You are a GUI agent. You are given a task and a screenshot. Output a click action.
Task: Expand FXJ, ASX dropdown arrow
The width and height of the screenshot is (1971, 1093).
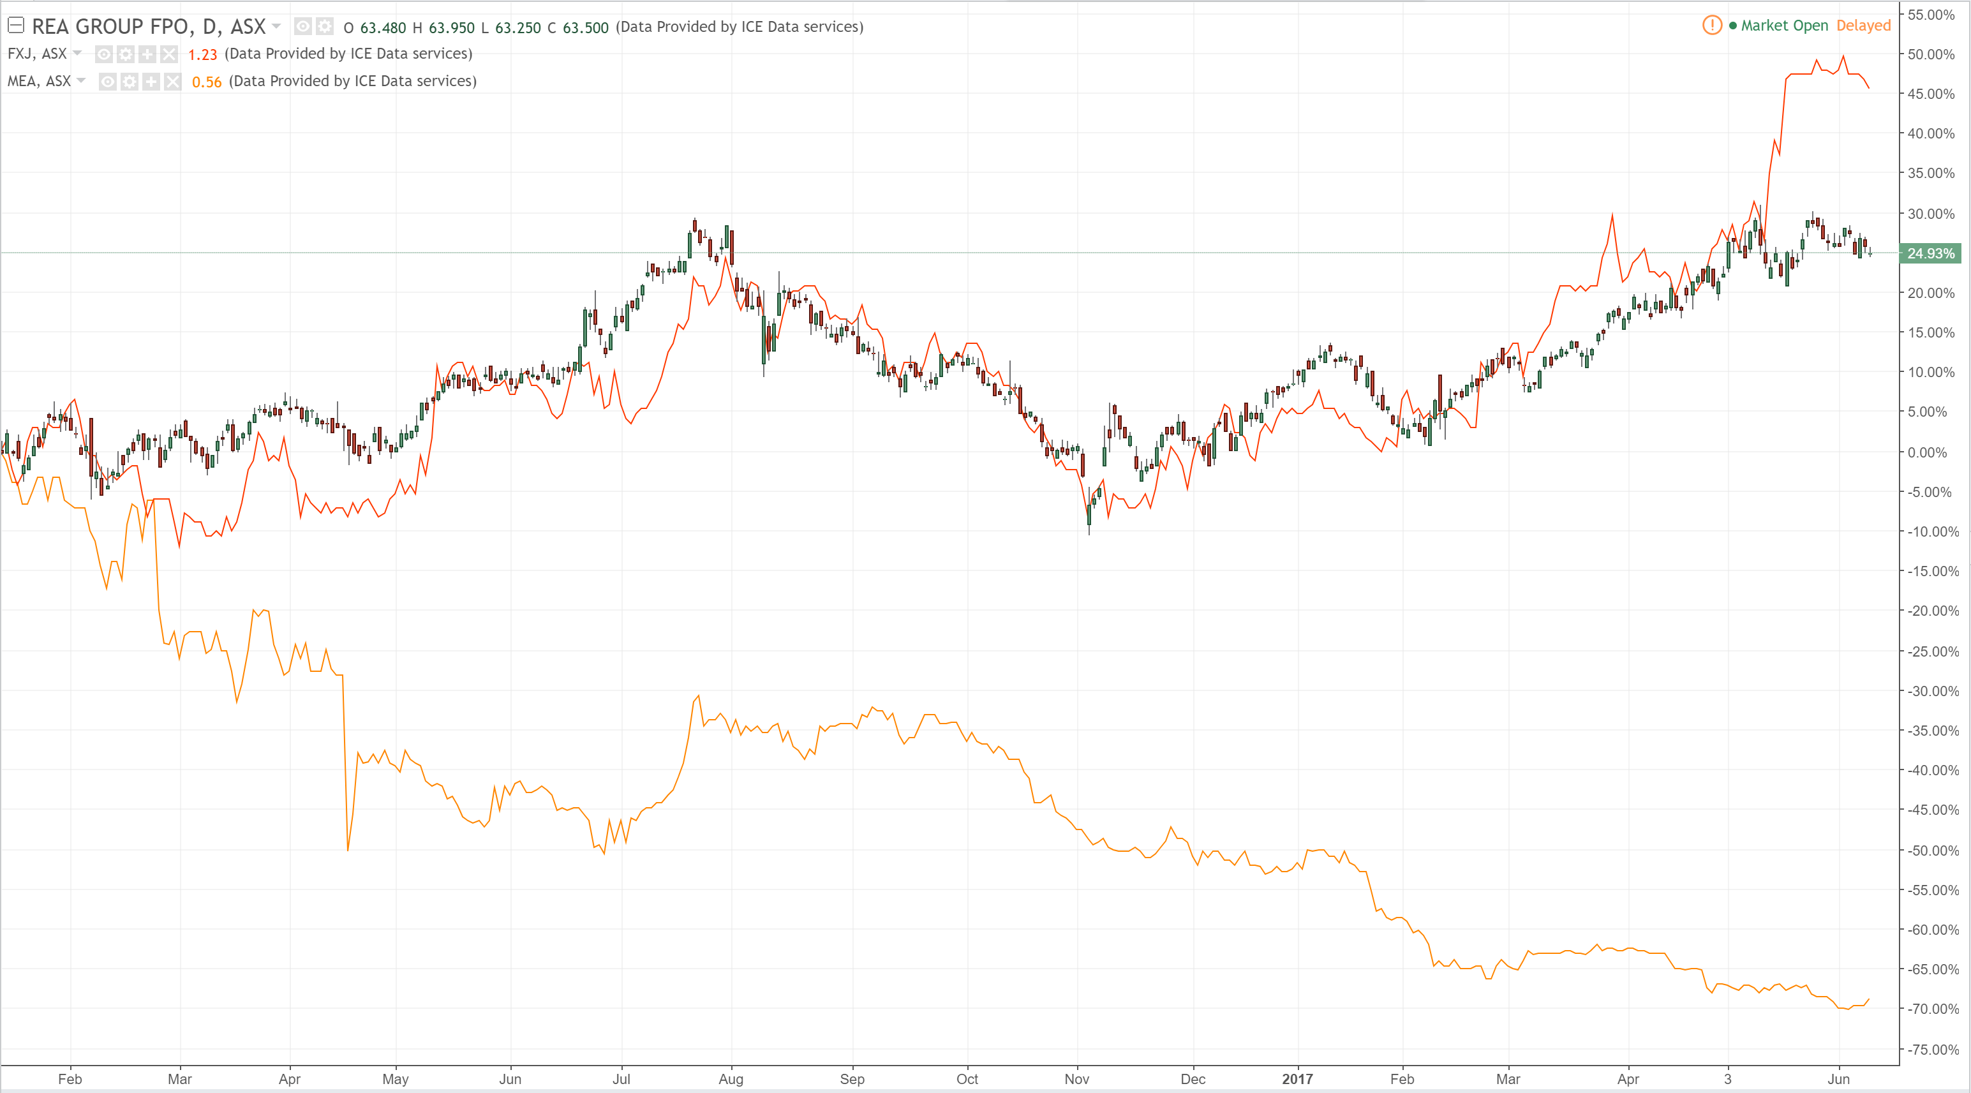[77, 54]
